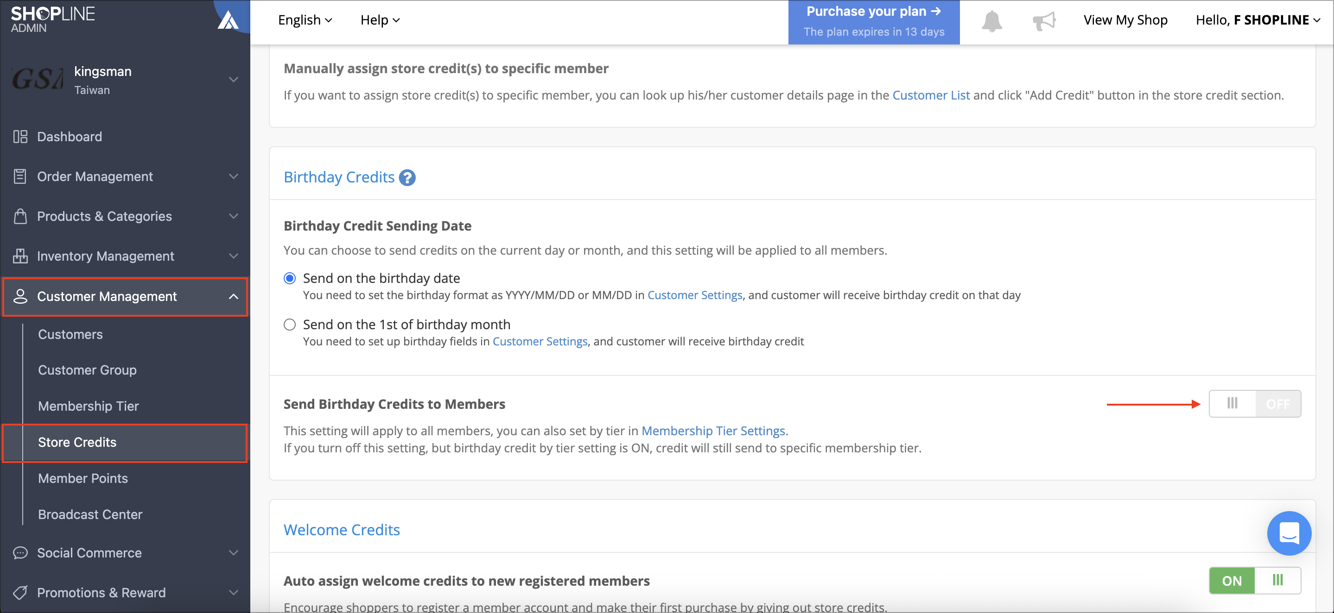
Task: Click the Birthday Credit Sending Date heading
Action: click(x=377, y=226)
